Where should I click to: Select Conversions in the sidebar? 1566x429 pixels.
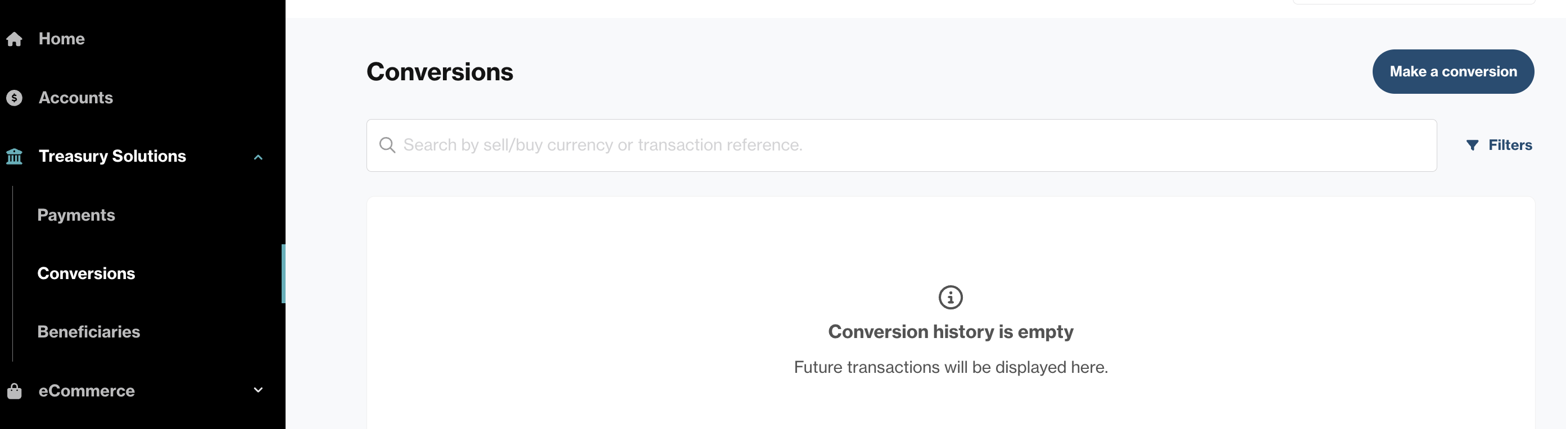87,273
